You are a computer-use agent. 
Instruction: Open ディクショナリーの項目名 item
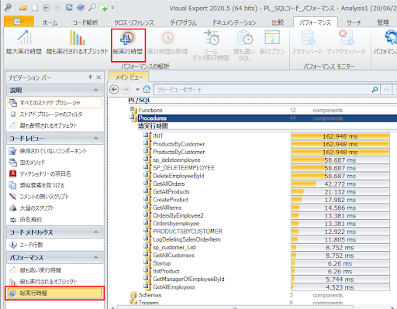pos(46,173)
